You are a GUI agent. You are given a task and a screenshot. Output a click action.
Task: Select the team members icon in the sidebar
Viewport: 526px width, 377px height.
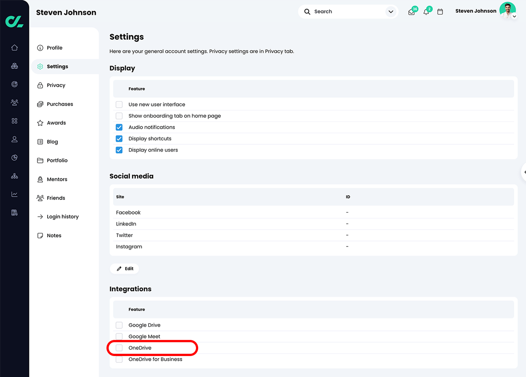14,103
